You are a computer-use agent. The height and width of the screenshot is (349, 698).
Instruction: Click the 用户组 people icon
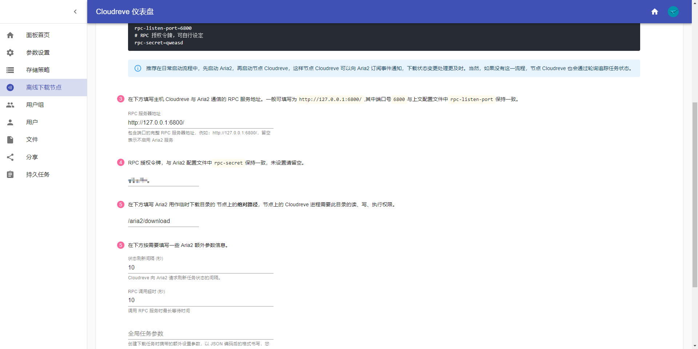(x=10, y=105)
